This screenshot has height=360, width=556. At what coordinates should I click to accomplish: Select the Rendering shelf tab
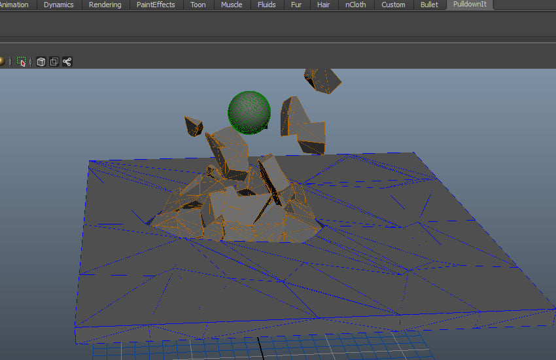[105, 5]
